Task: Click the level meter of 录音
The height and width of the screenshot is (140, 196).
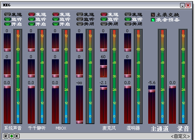Action: pyautogui.click(x=183, y=76)
